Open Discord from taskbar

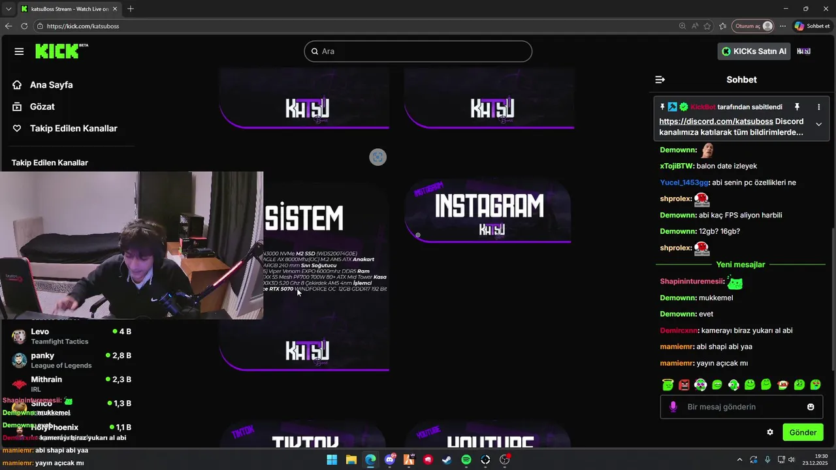[x=391, y=460]
